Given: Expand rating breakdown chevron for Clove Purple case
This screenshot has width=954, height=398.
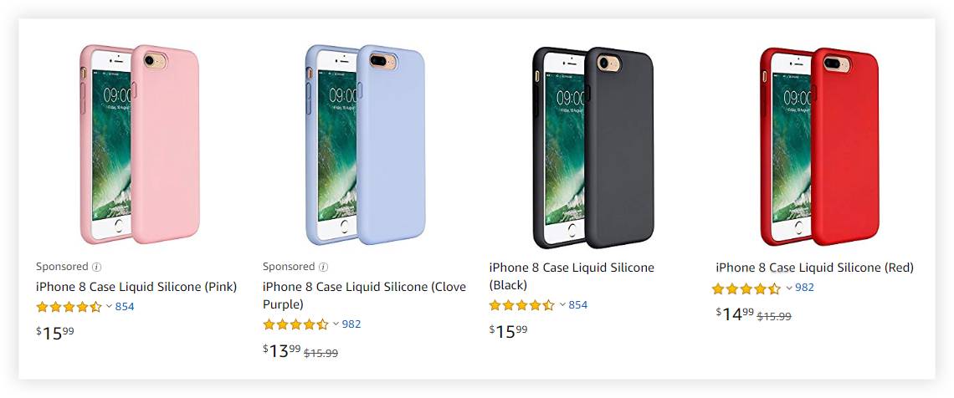Looking at the screenshot, I should coord(336,324).
